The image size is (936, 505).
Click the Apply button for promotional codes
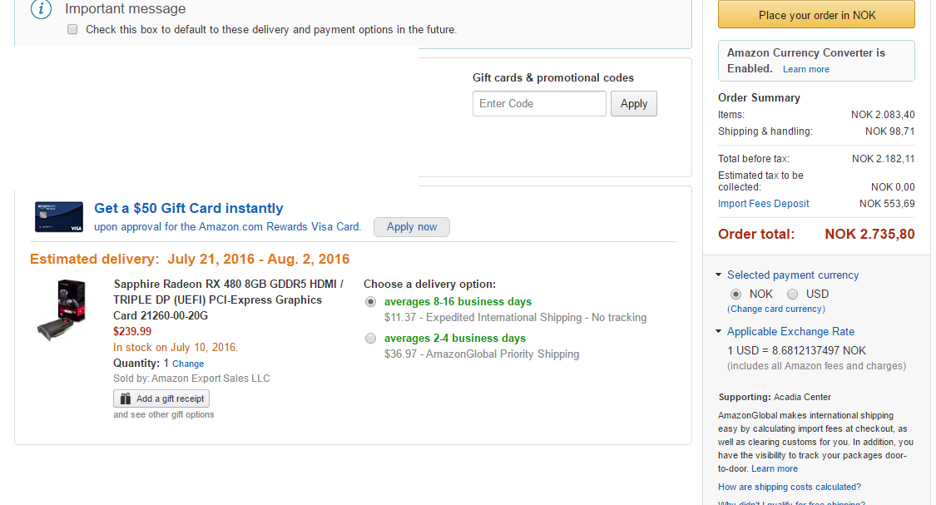pos(633,104)
